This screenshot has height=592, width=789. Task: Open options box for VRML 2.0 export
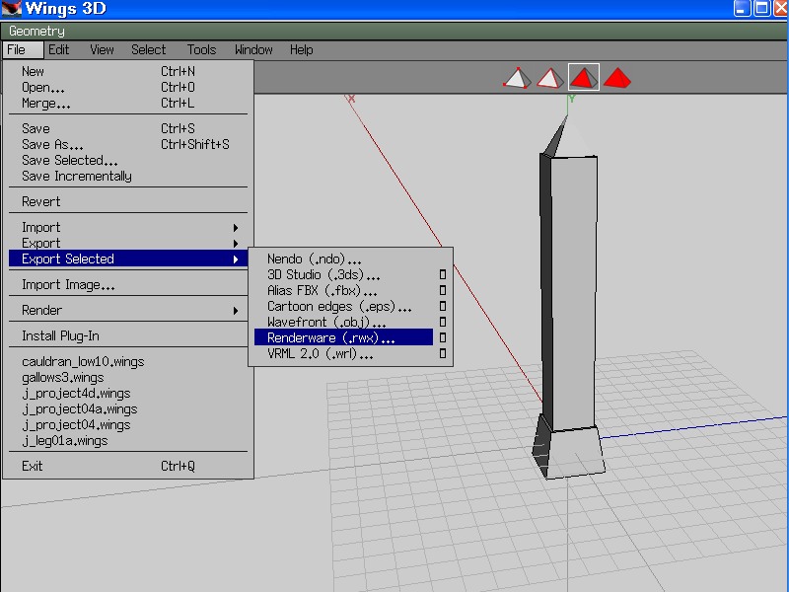tap(443, 353)
